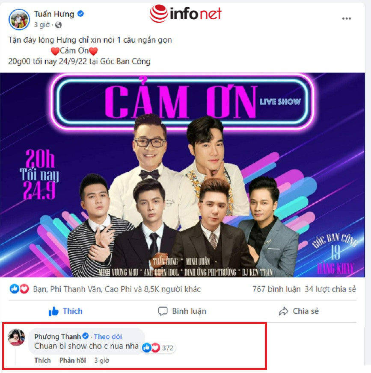This screenshot has height=373, width=371.
Task: Click Tuấn Hưng's profile picture
Action: pos(19,20)
